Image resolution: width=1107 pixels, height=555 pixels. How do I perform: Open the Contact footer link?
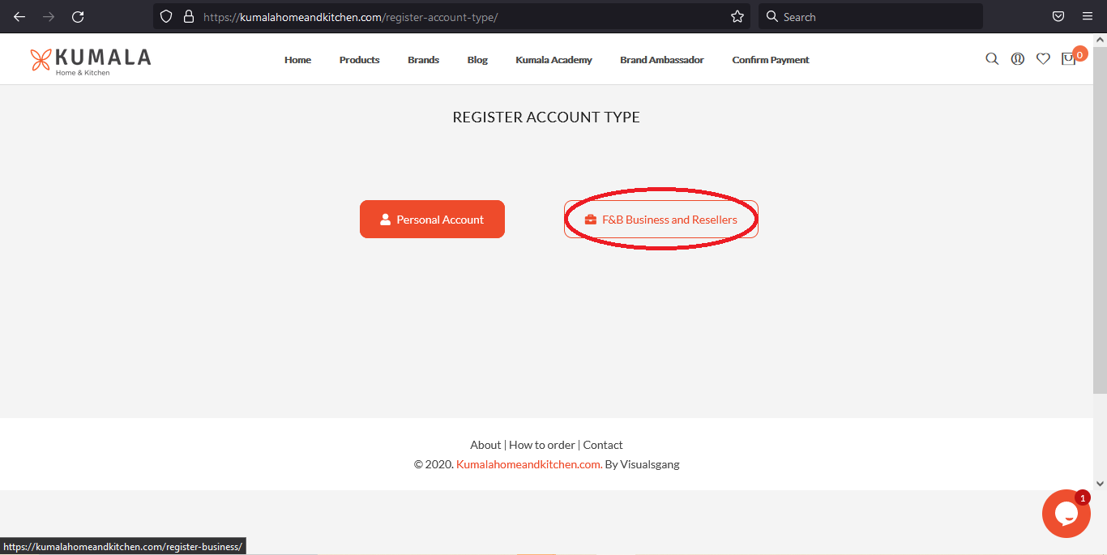603,445
